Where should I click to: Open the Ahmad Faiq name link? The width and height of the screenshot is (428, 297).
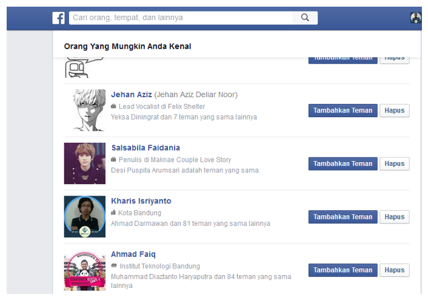point(133,254)
